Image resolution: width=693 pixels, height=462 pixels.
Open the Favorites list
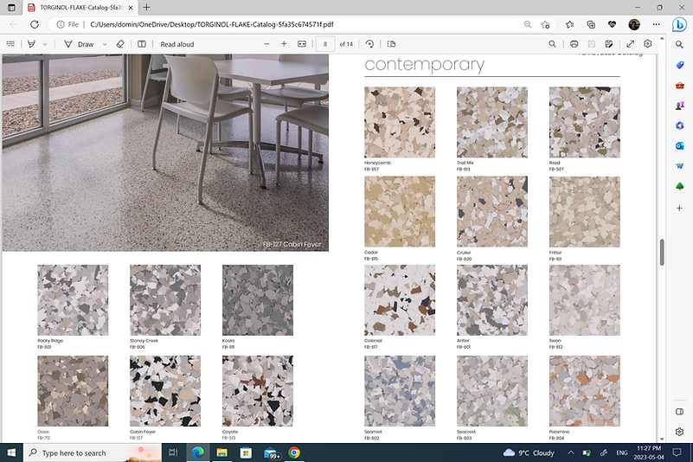pos(569,24)
